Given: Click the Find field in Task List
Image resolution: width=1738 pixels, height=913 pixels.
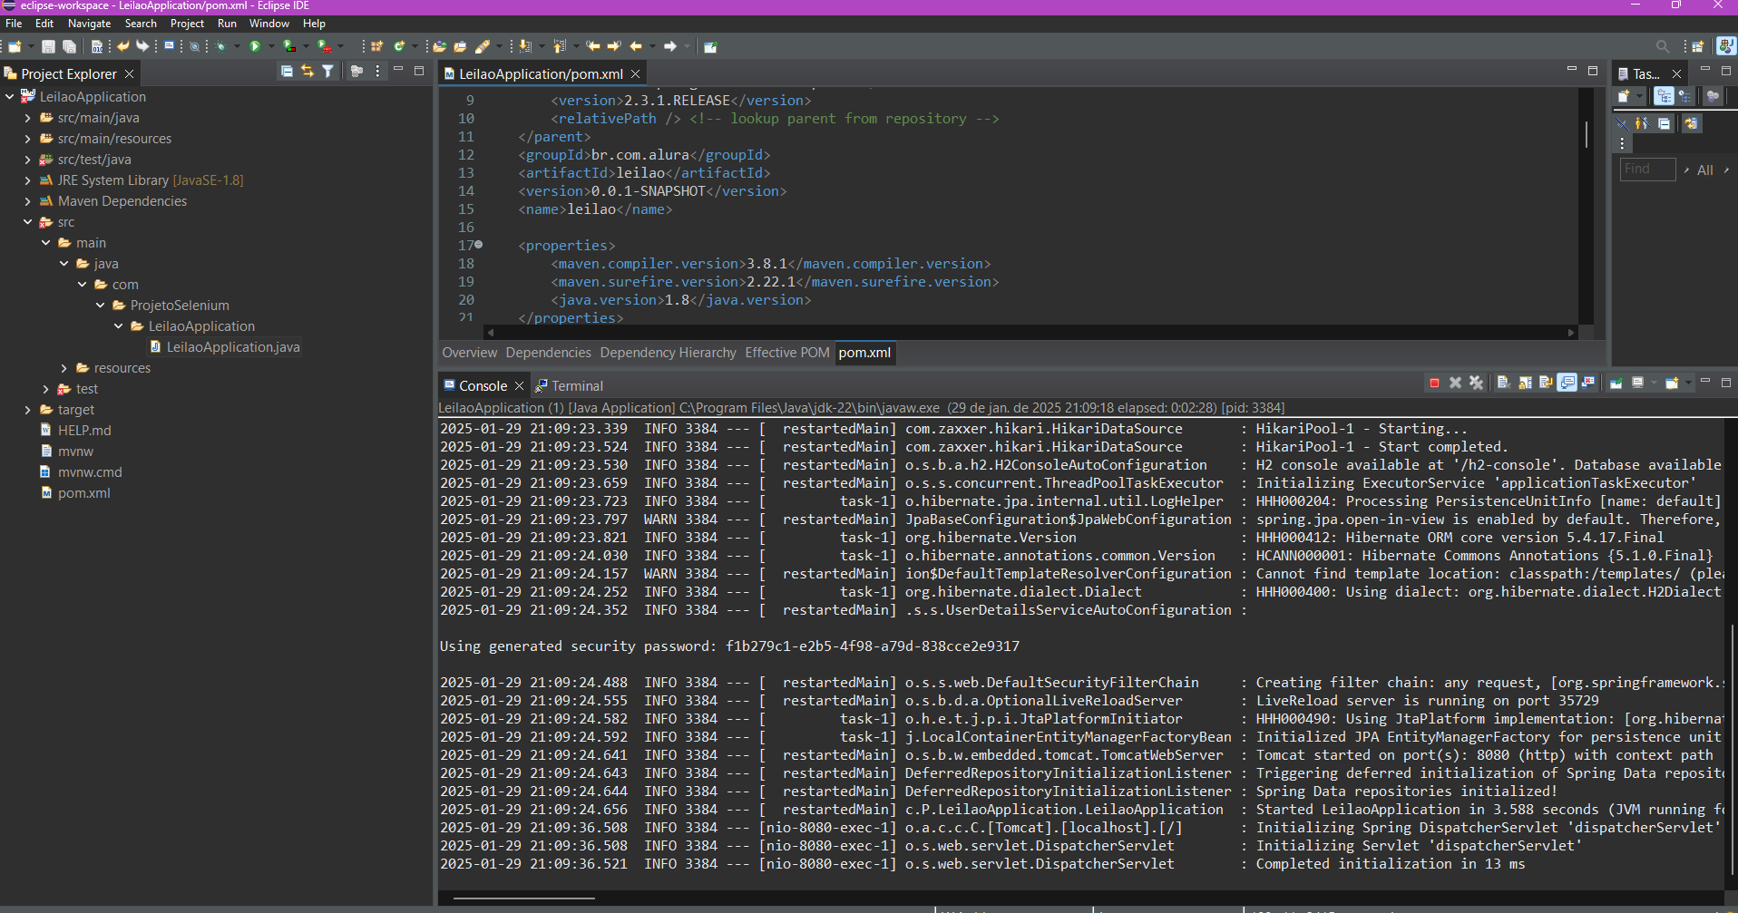Looking at the screenshot, I should tap(1646, 170).
